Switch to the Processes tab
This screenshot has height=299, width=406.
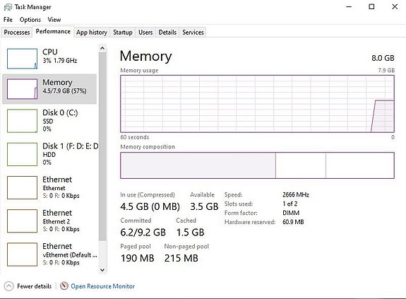pos(17,33)
